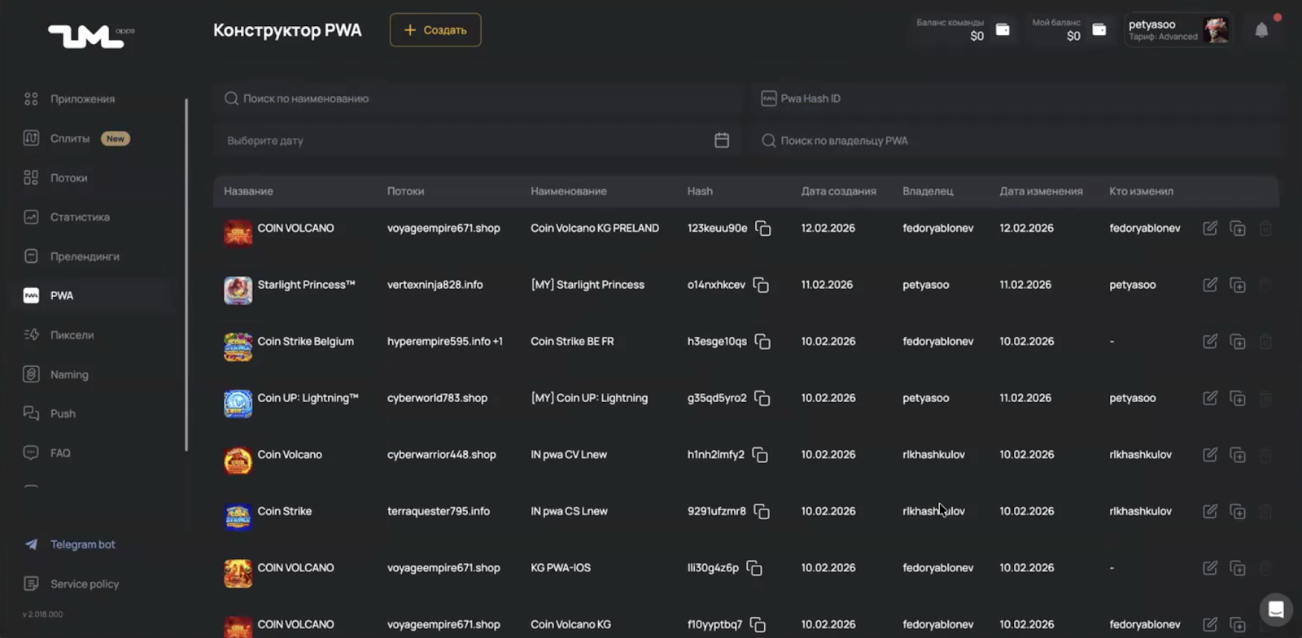Viewport: 1302px width, 638px height.
Task: Click the My balance wallet icon
Action: pyautogui.click(x=1099, y=30)
